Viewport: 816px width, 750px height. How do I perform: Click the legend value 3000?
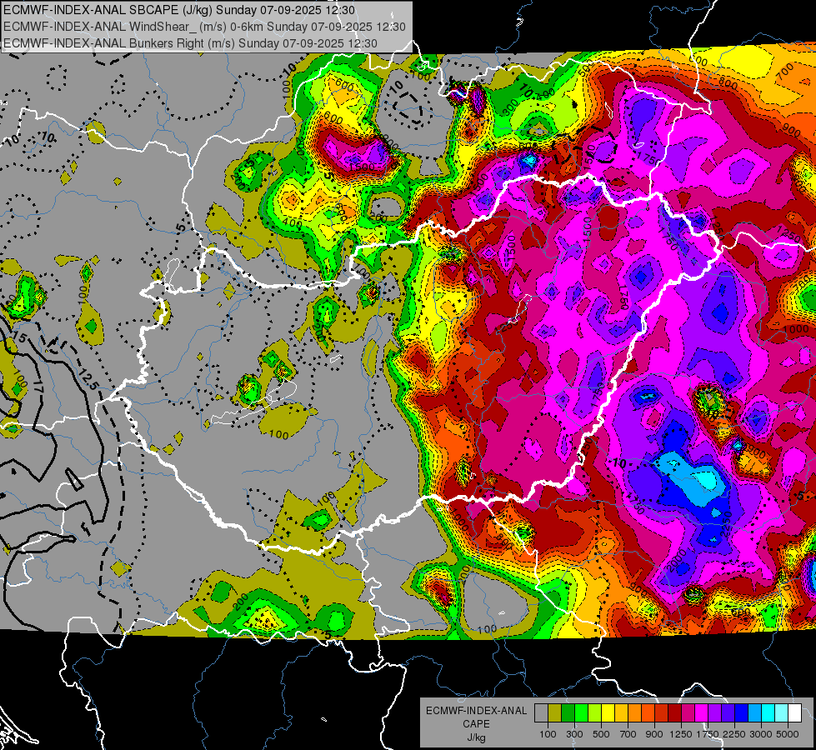pos(761,734)
